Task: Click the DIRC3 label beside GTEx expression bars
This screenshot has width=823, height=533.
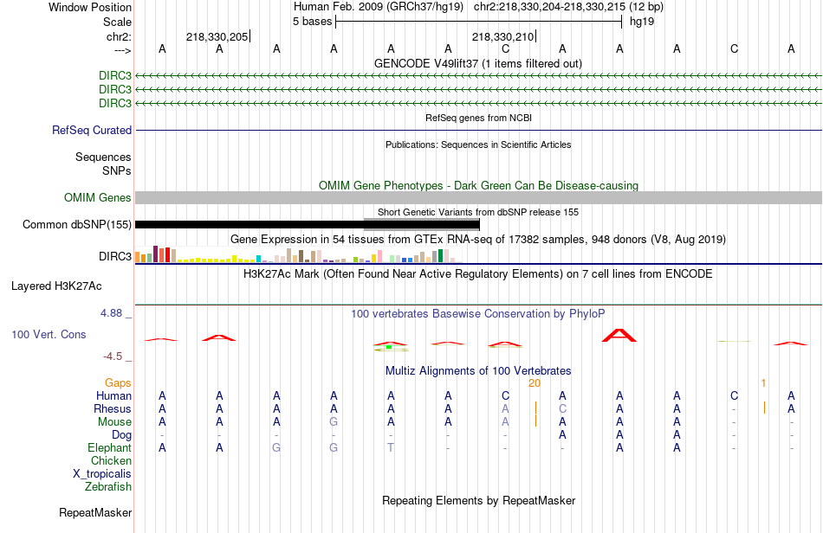Action: (x=115, y=256)
